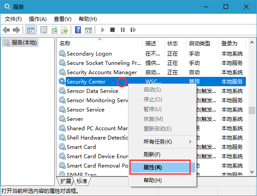Click the scrollbar down arrow in services list
Screen dimensions: 257x196
(x=252, y=172)
